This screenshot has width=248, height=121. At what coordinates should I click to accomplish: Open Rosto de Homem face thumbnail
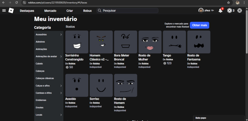coord(126,86)
